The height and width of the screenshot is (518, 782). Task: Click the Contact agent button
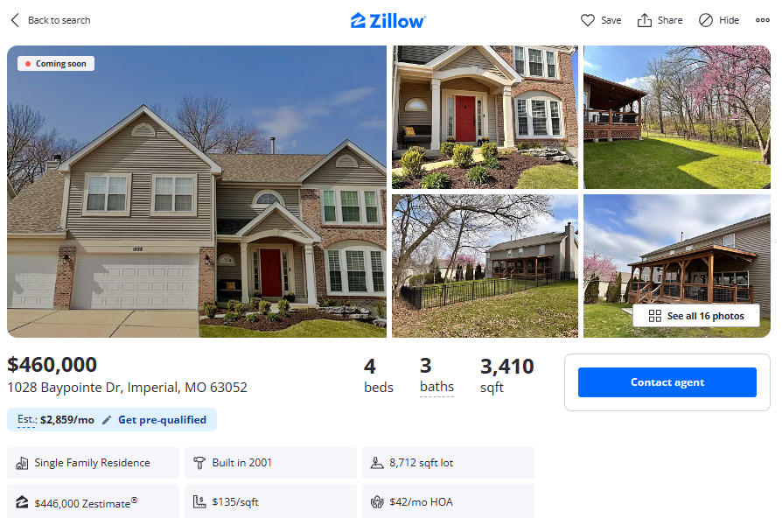(x=667, y=382)
